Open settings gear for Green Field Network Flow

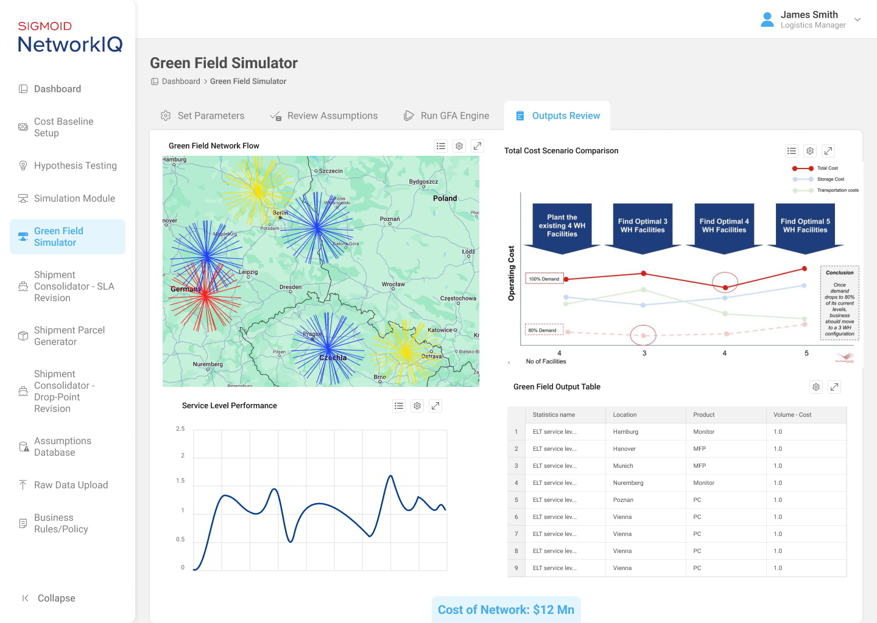[459, 146]
